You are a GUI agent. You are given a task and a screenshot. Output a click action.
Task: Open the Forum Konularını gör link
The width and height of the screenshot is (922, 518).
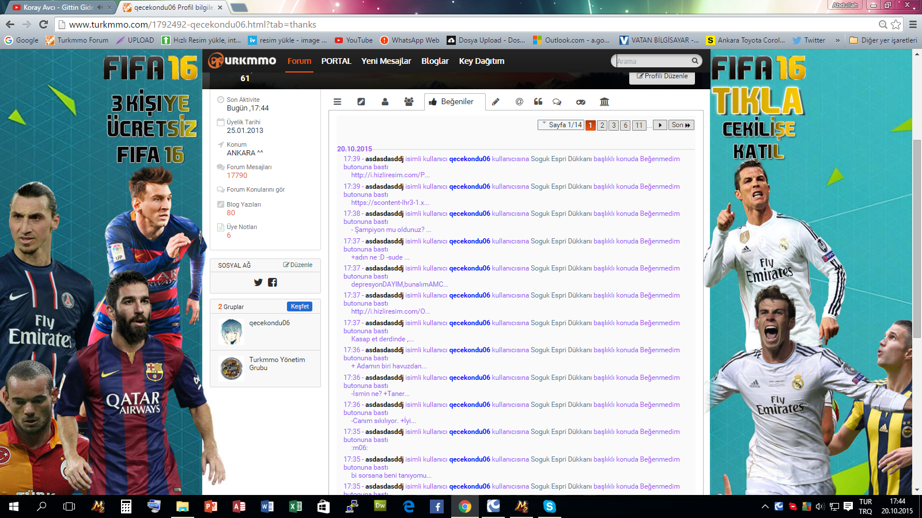(255, 189)
